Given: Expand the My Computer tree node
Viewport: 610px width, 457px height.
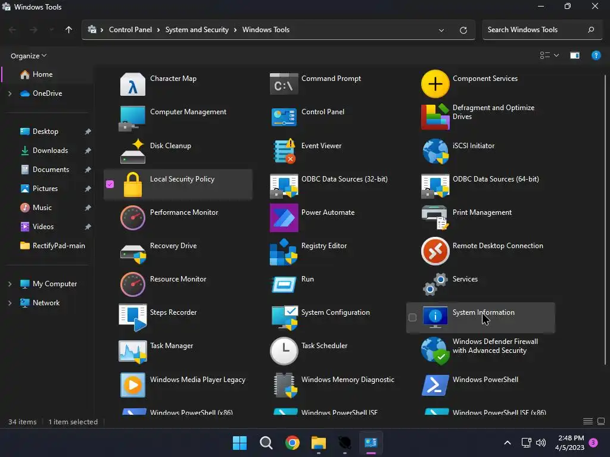Looking at the screenshot, I should click(x=10, y=284).
